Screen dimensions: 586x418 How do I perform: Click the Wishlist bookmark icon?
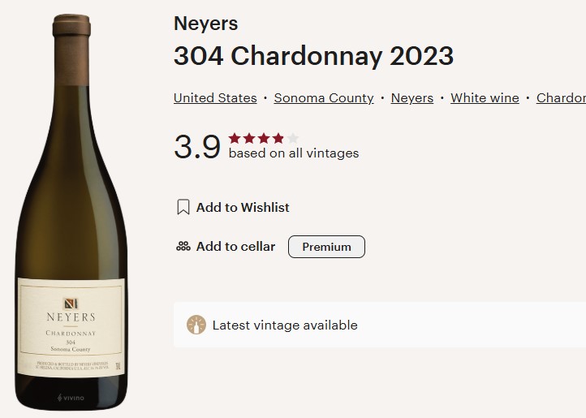[x=183, y=207]
